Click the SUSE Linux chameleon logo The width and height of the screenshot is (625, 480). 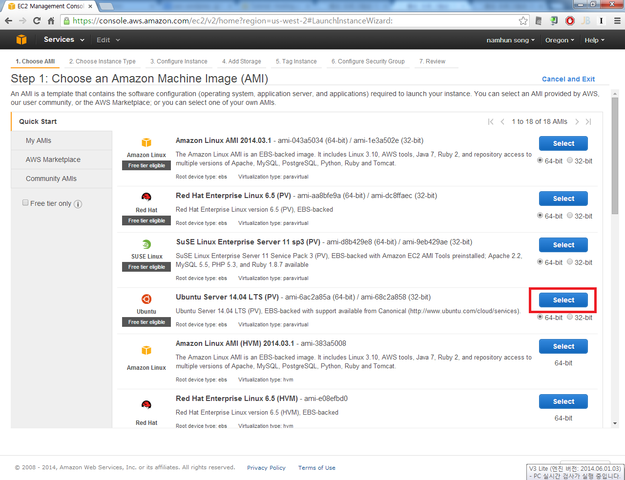(x=146, y=244)
